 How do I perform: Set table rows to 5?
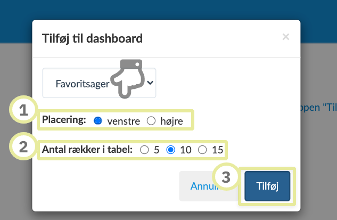click(144, 150)
